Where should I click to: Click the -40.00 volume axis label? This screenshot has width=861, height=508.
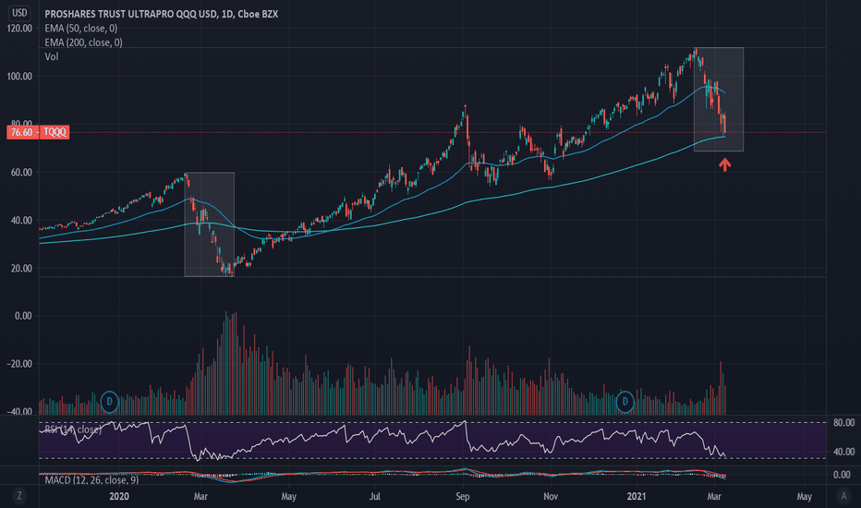coord(19,411)
